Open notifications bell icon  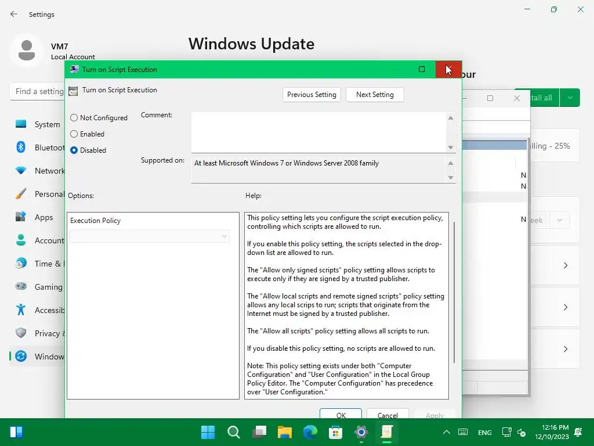[x=578, y=432]
